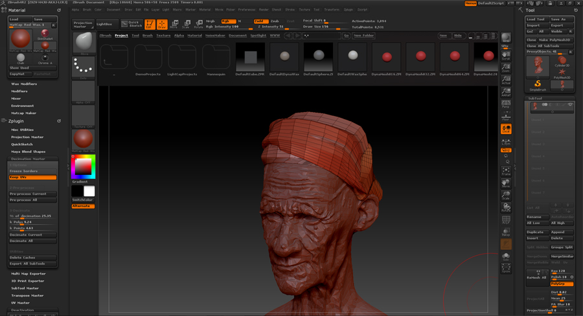Image resolution: width=583 pixels, height=316 pixels.
Task: Expand Matcap Maker section
Action: click(23, 113)
